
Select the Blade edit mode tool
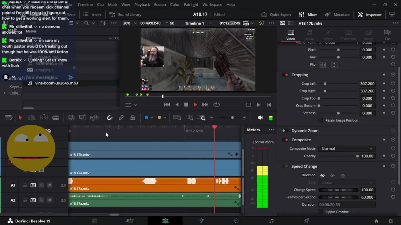[56, 118]
